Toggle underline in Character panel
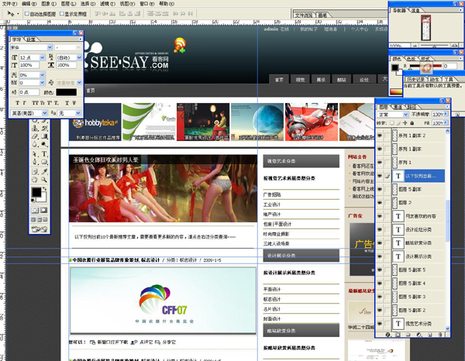465x361 pixels. 67,103
